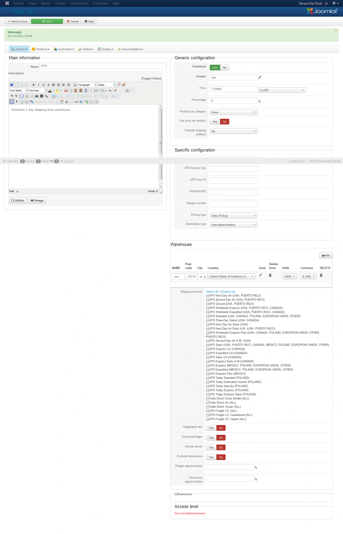Check UPS Next Day Air Saver (USA)
343x534 pixels.
tap(208, 325)
